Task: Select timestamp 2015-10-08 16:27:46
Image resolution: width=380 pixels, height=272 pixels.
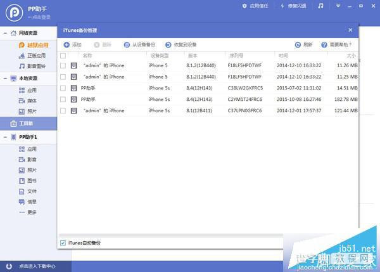Action: (299, 100)
